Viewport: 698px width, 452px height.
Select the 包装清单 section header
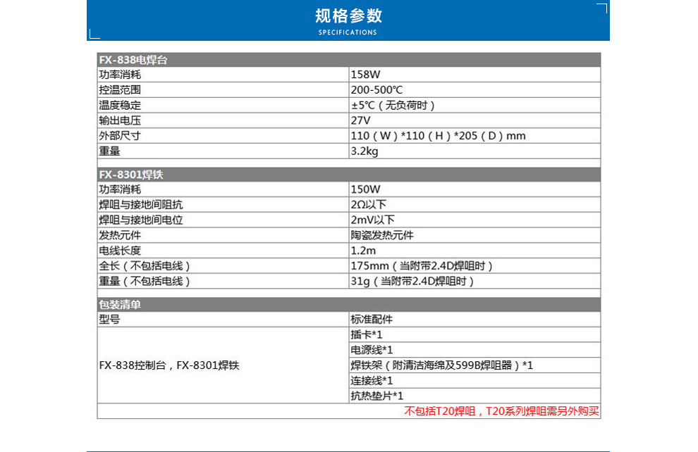348,304
